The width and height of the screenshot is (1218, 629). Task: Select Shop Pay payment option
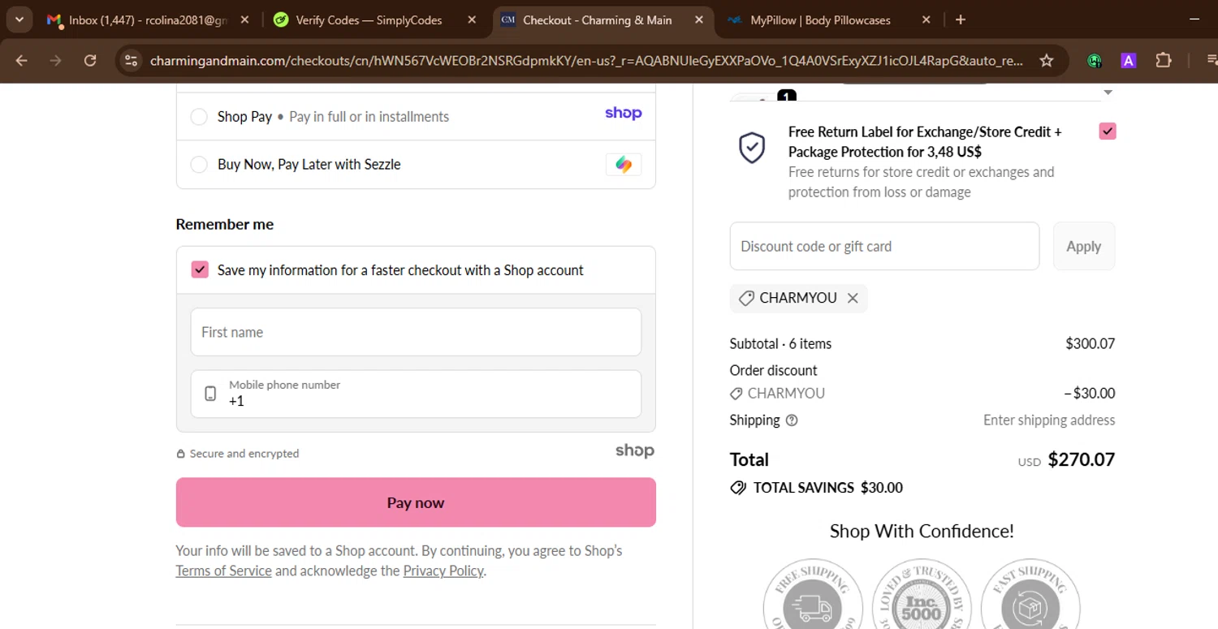199,117
